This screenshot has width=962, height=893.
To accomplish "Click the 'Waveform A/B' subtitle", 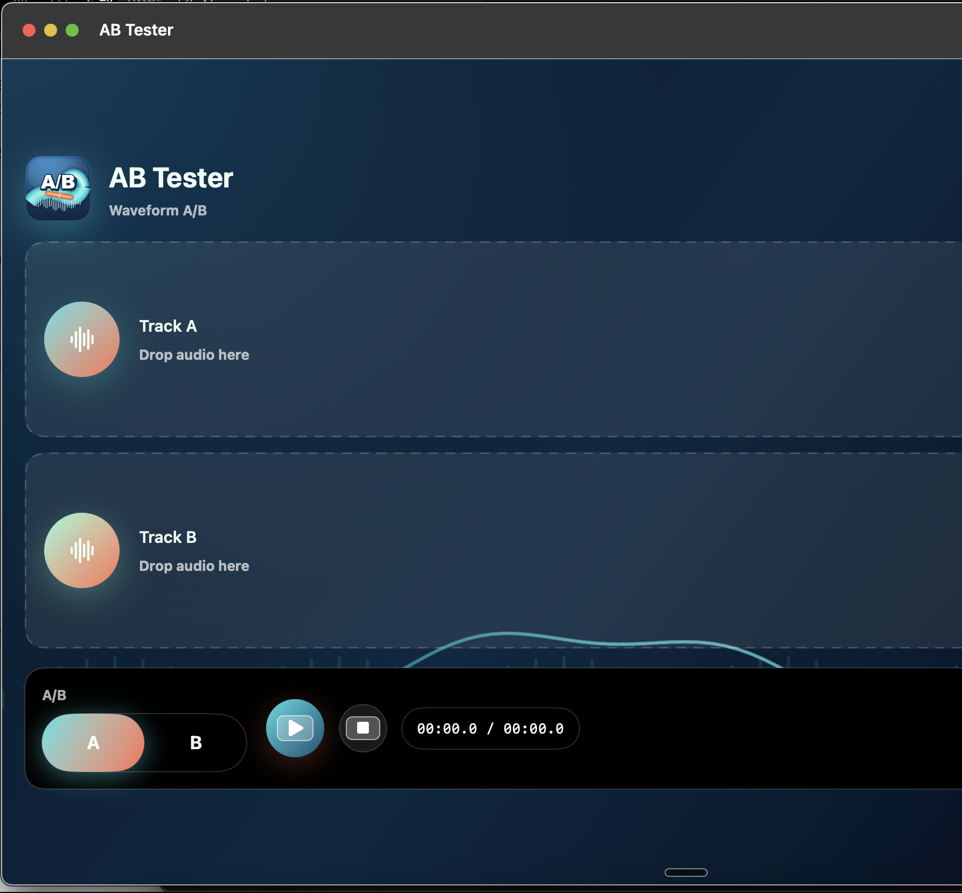I will coord(158,211).
